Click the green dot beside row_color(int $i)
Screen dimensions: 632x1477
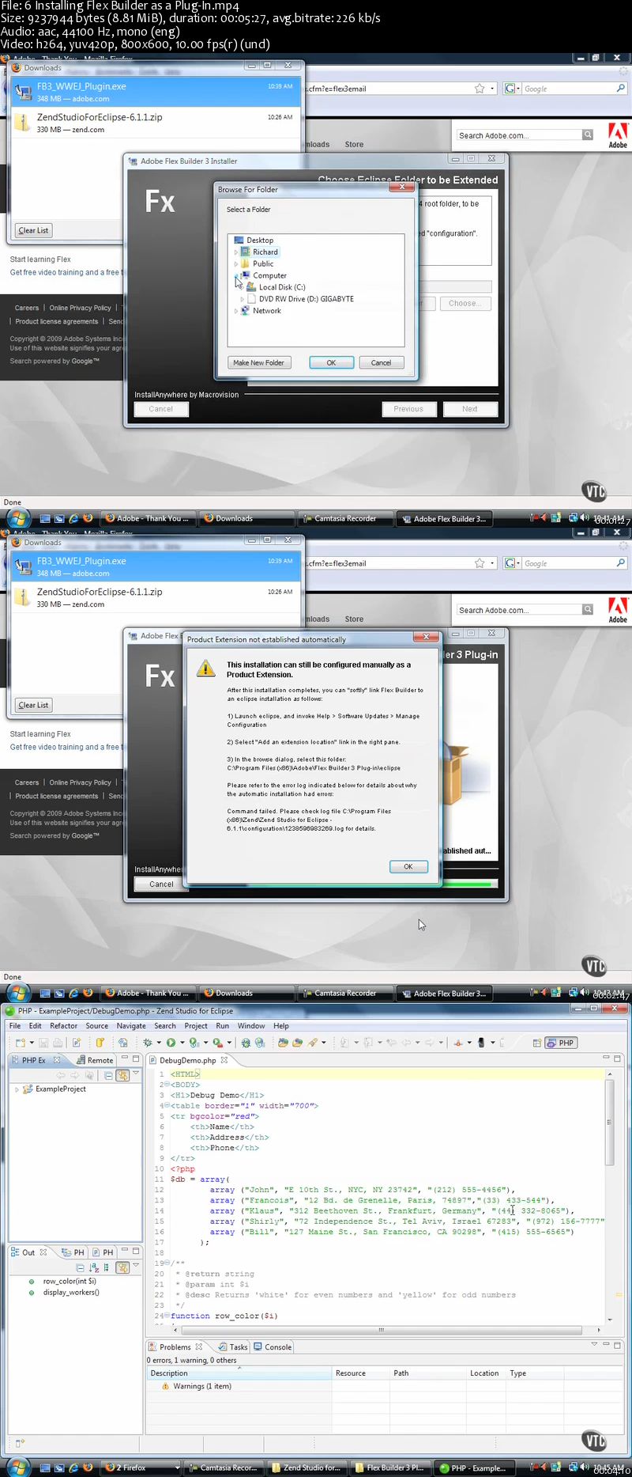pyautogui.click(x=32, y=1282)
